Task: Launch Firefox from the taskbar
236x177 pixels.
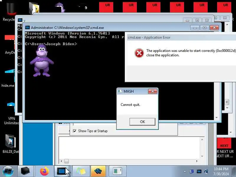Action: click(45, 171)
